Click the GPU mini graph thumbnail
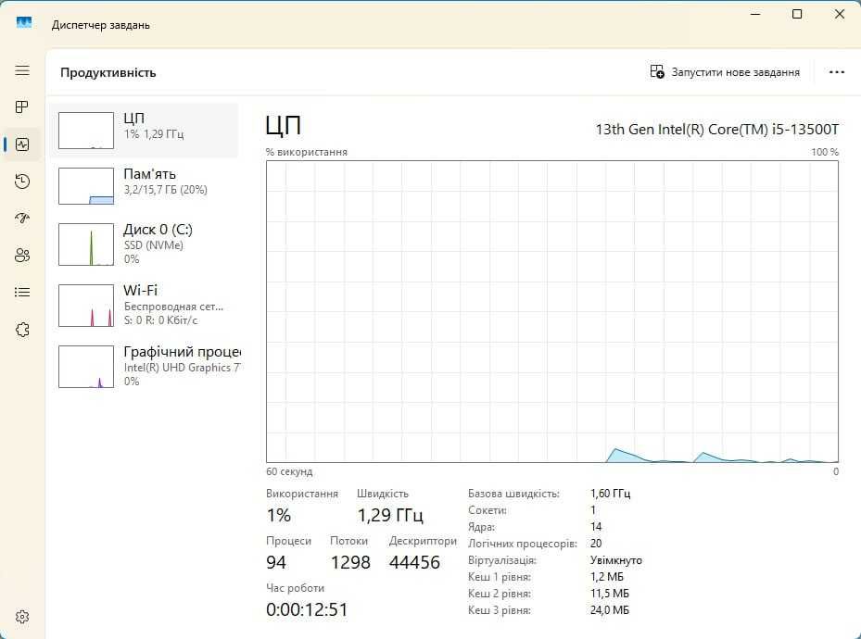 point(86,367)
